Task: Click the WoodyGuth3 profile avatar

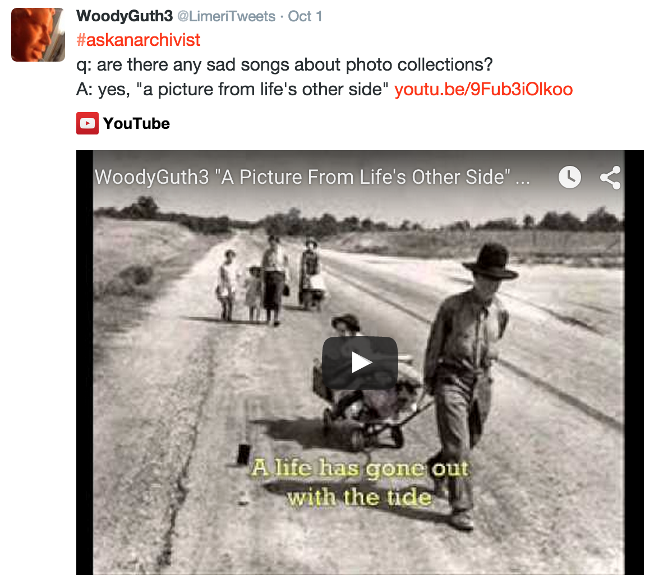Action: click(x=38, y=35)
